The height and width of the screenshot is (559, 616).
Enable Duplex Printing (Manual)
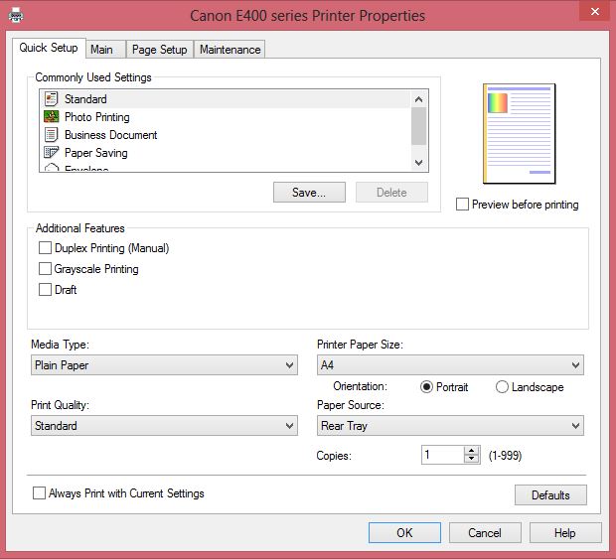point(45,248)
